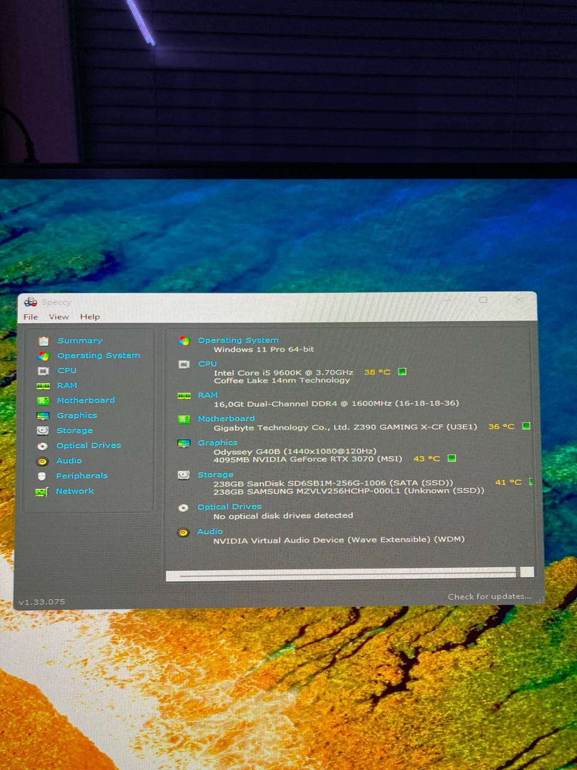
Task: Click the Motherboard icon in summary pane
Action: [x=184, y=419]
